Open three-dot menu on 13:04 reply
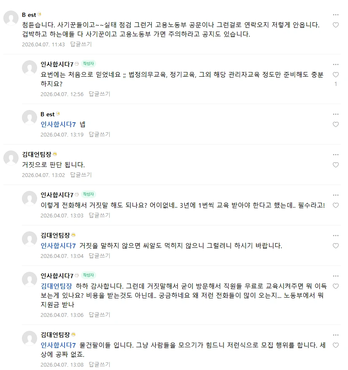 coord(335,236)
